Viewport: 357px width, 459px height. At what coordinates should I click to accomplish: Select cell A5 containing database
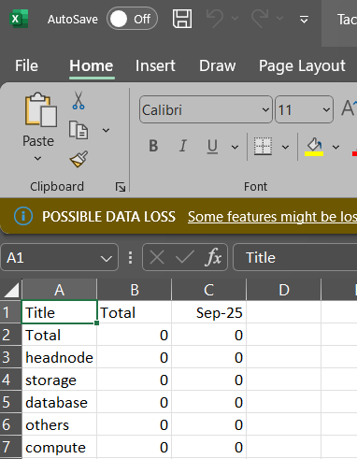coord(59,402)
